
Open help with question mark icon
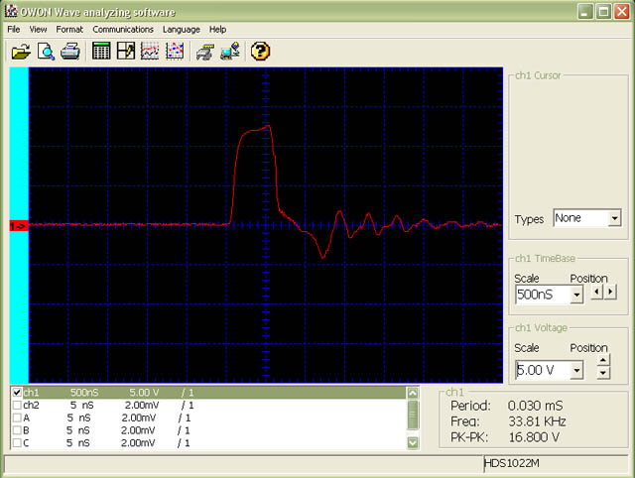click(260, 52)
